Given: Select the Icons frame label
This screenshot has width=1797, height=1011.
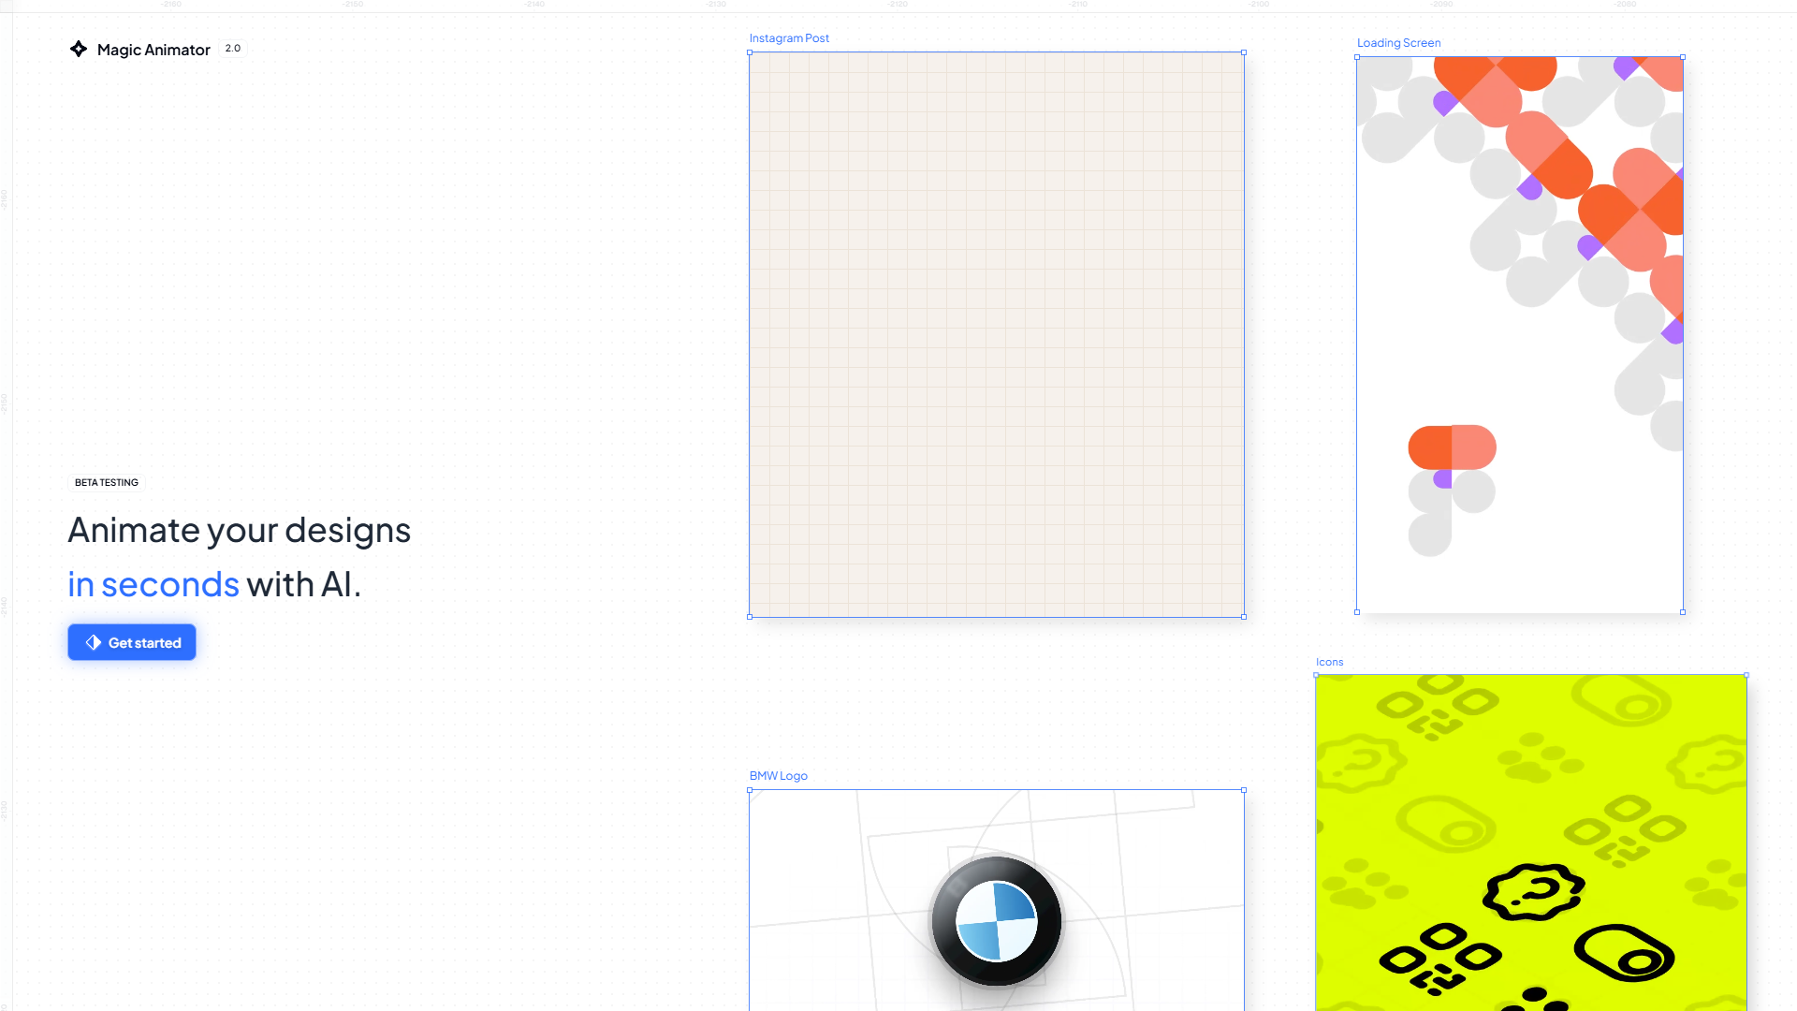Looking at the screenshot, I should tap(1329, 662).
